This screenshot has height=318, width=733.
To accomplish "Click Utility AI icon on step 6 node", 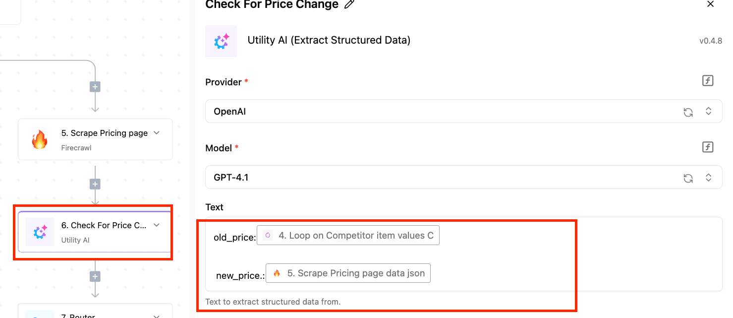I will (x=40, y=232).
